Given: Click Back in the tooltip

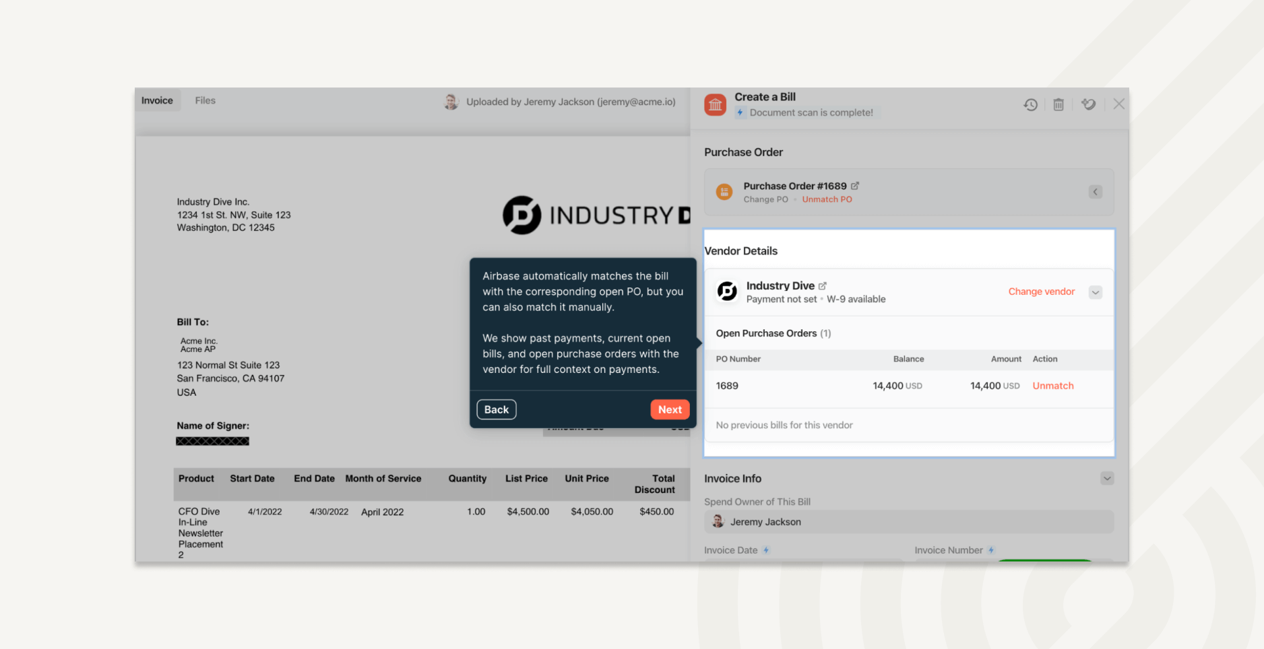Looking at the screenshot, I should click(497, 409).
